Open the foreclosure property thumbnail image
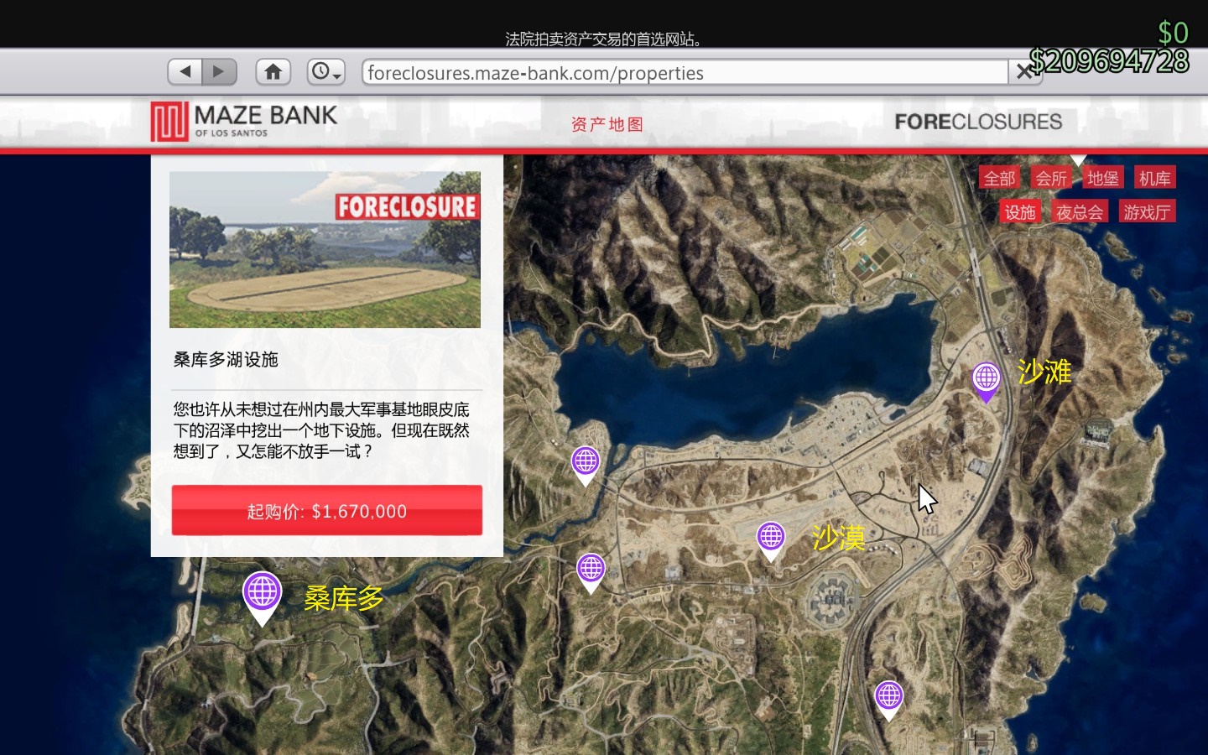This screenshot has width=1208, height=755. point(325,249)
